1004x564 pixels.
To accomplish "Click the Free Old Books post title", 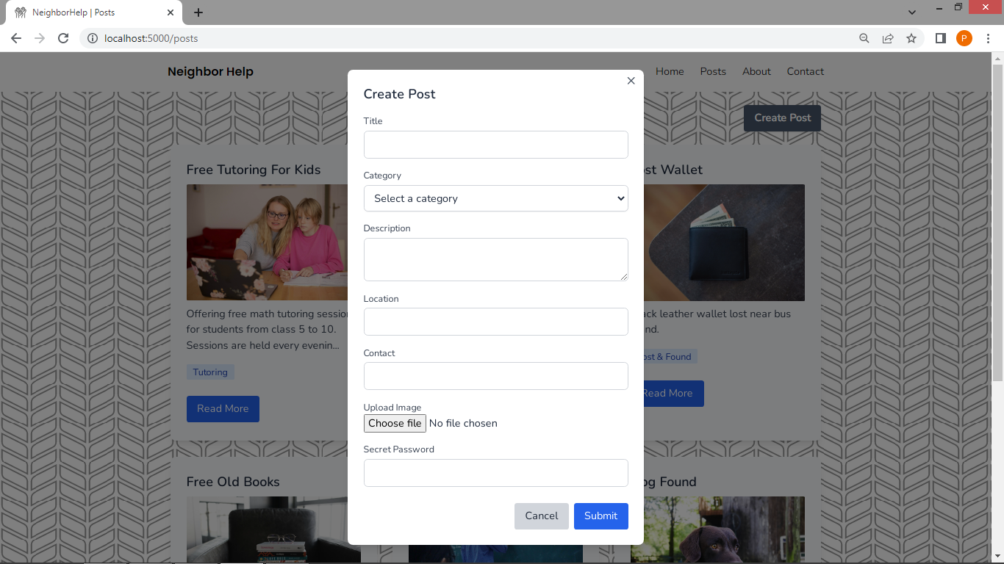I will coord(233,482).
